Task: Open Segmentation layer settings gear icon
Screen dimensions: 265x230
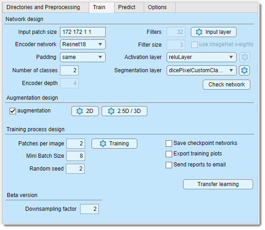Action: (x=244, y=70)
